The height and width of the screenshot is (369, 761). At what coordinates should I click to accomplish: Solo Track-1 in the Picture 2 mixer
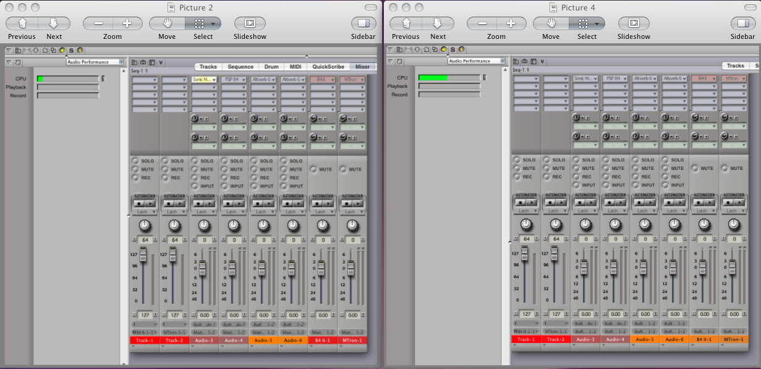point(135,161)
